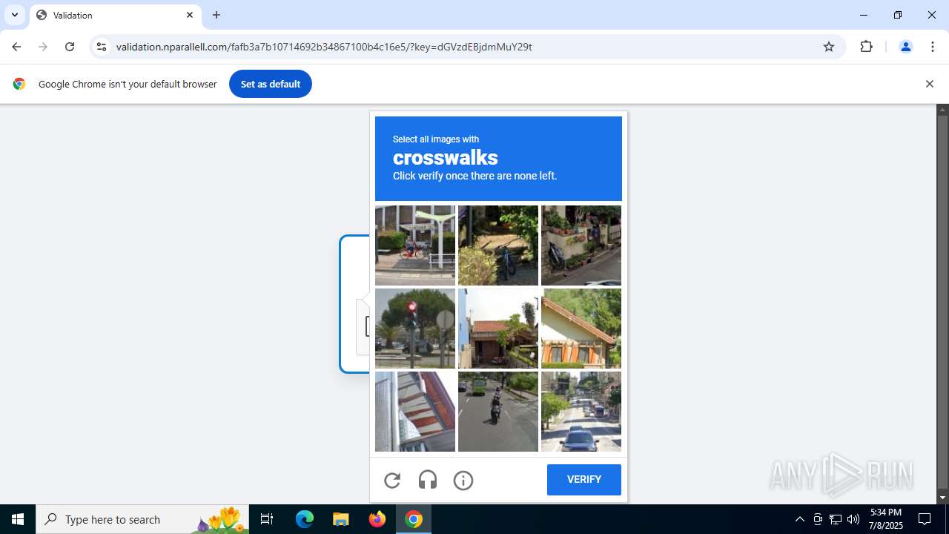The width and height of the screenshot is (949, 534).
Task: Open network status tray icon
Action: [x=836, y=519]
